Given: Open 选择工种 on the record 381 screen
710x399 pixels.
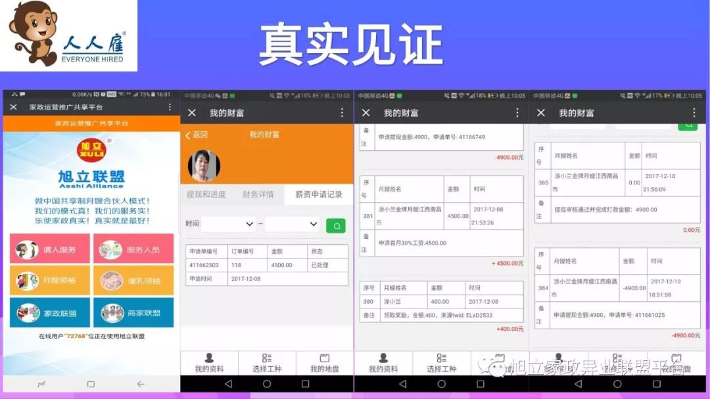Looking at the screenshot, I should [442, 364].
